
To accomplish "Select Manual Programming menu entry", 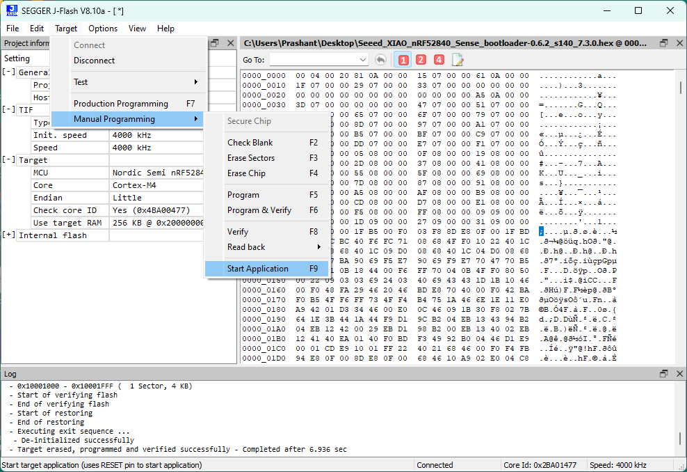I will point(127,119).
